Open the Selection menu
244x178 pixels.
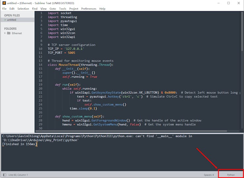[23, 9]
